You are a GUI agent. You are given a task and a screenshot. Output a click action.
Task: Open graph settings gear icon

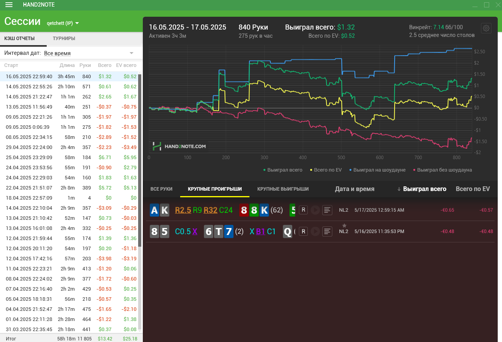(486, 28)
